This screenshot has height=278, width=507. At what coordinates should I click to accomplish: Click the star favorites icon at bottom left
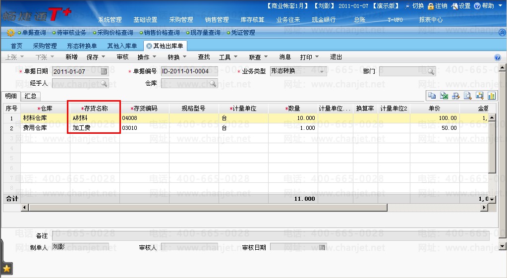click(7, 269)
